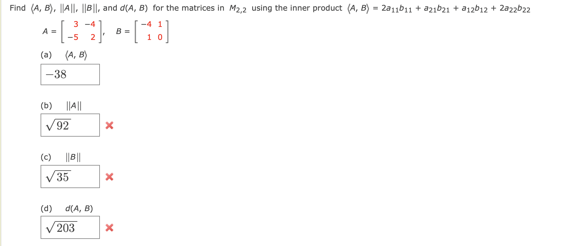Screen dimensions: 569x246
Task: Select the answer box containing −38
Action: [70, 74]
